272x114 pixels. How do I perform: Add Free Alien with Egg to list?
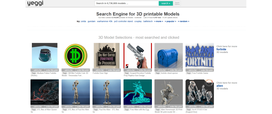(131, 107)
